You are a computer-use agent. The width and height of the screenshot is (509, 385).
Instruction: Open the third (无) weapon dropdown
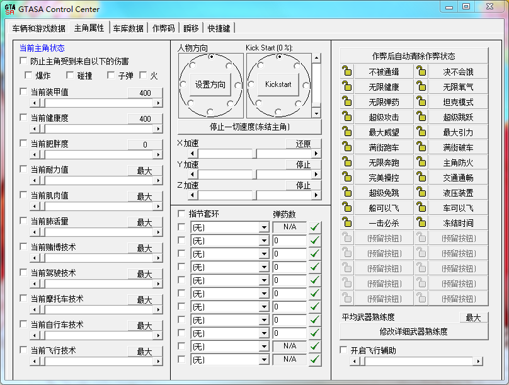click(264, 254)
